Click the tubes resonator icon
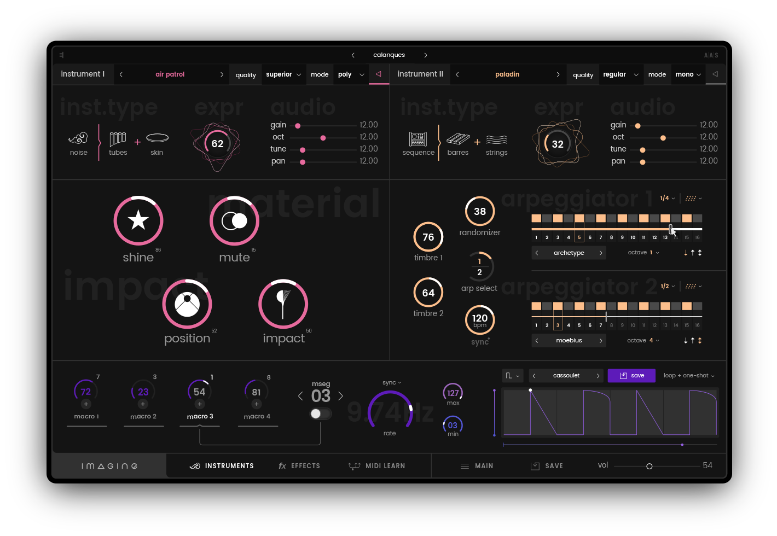777x536 pixels. [118, 138]
